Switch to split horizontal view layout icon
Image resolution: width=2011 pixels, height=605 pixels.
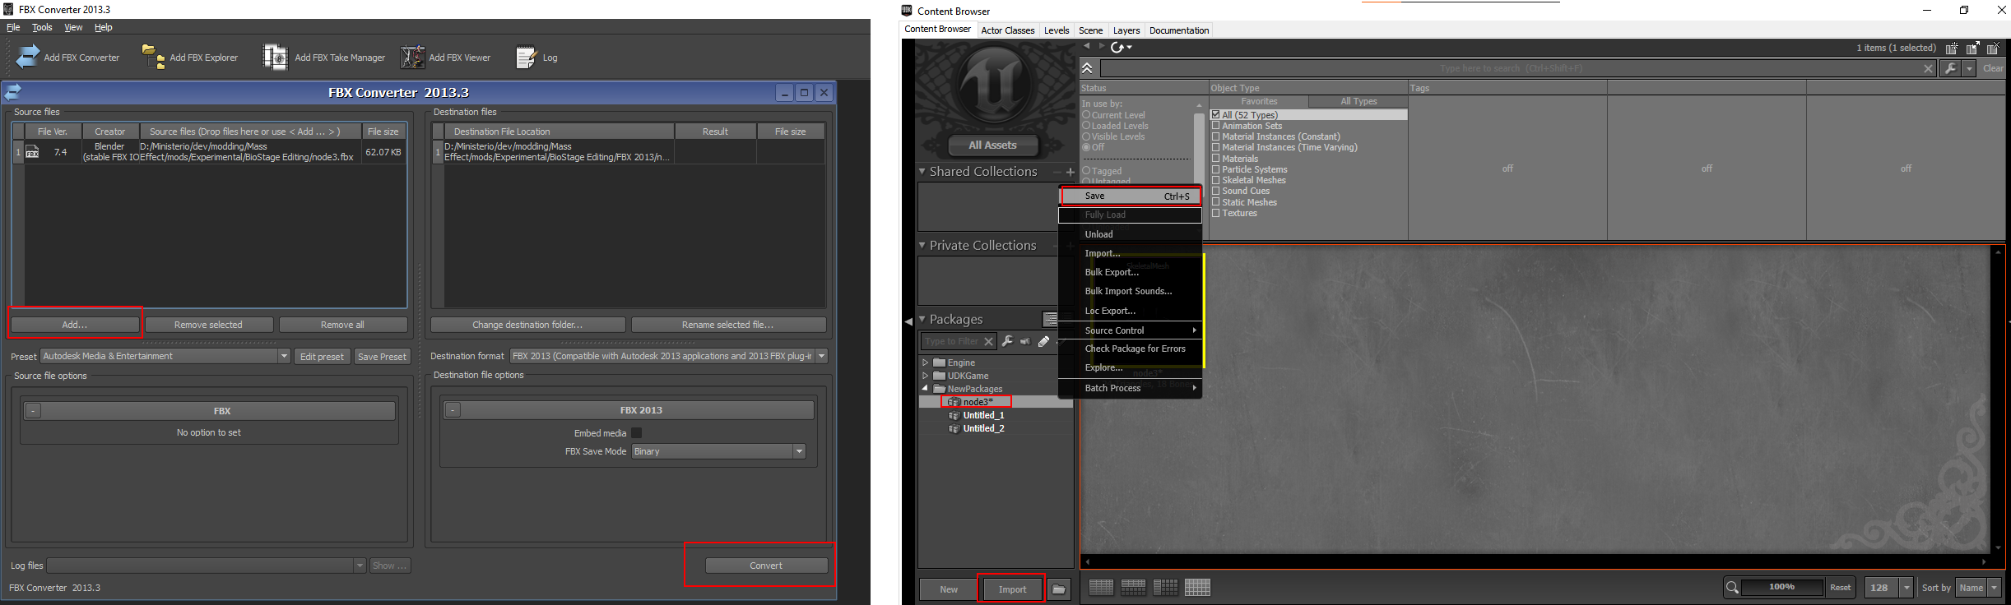click(x=1133, y=588)
